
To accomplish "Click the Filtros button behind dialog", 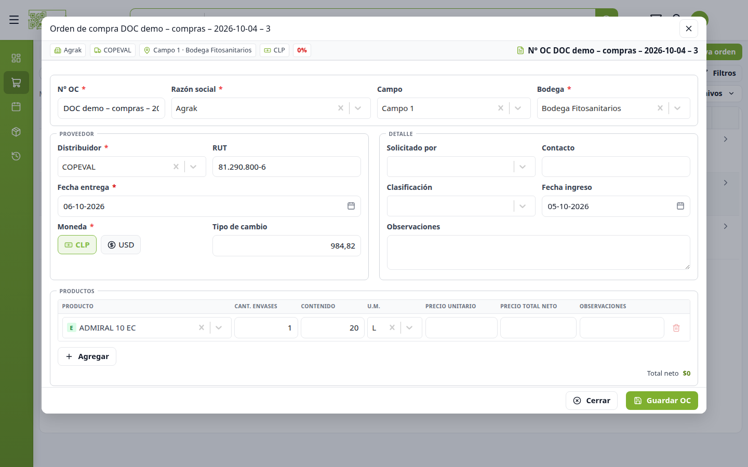I will click(x=724, y=73).
